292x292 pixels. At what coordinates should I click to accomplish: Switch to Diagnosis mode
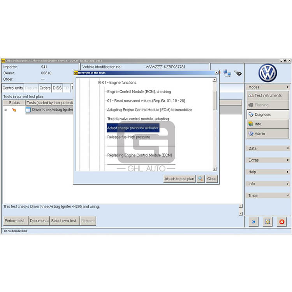pos(267,114)
